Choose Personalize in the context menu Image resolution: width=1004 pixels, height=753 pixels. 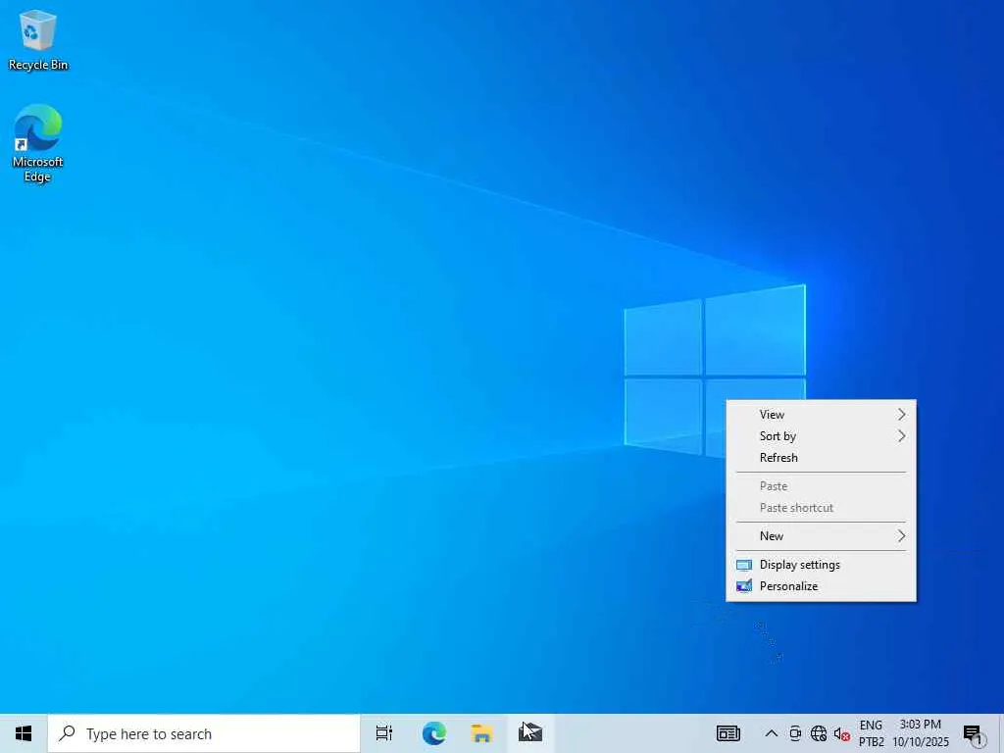coord(821,586)
